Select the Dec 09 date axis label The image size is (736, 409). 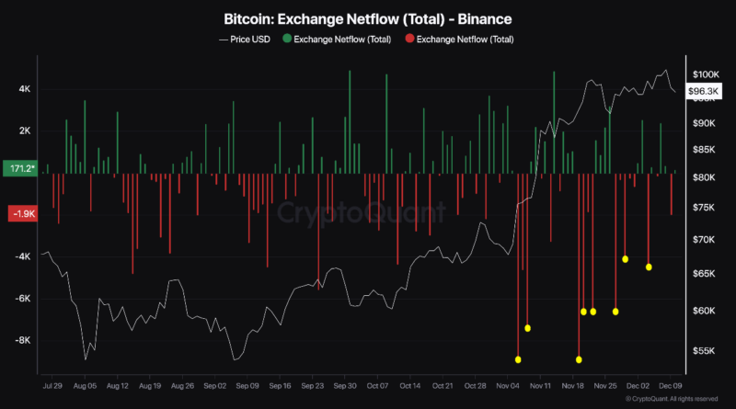point(671,388)
